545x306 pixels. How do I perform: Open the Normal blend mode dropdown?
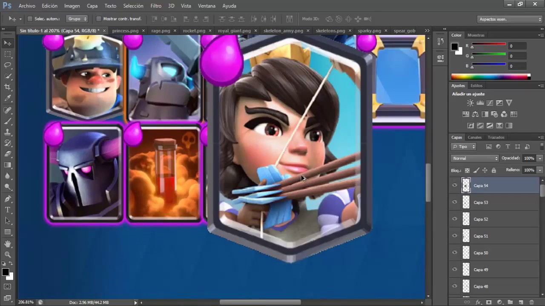475,158
